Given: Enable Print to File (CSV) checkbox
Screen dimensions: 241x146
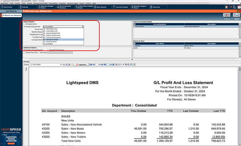Looking at the screenshot, I should tap(24, 52).
